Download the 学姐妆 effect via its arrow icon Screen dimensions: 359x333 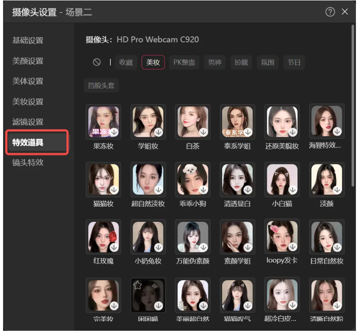158,133
